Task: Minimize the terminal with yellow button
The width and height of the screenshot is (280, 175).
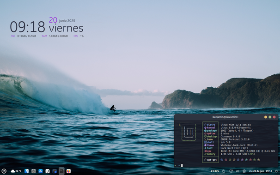Action: pos(266,117)
